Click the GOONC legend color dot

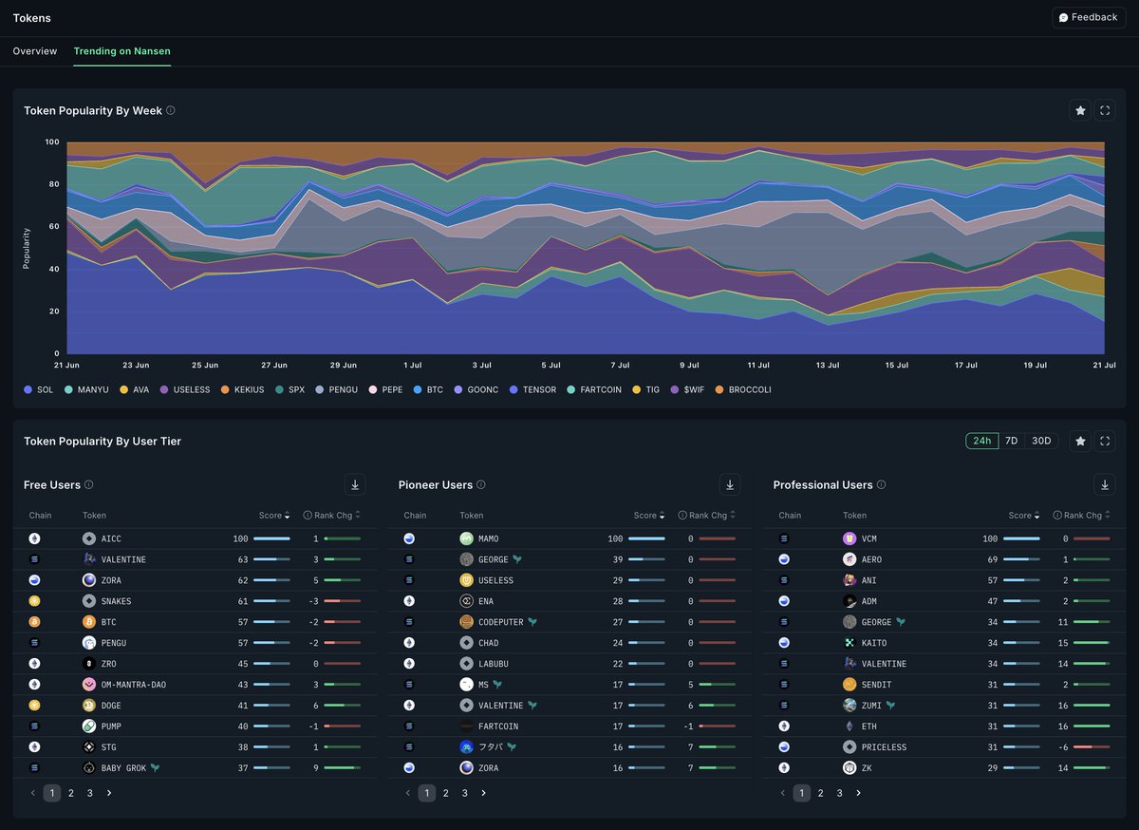(x=458, y=389)
